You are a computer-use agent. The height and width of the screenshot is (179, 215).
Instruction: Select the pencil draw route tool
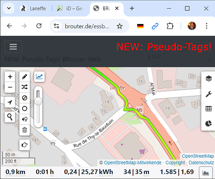coord(25,77)
